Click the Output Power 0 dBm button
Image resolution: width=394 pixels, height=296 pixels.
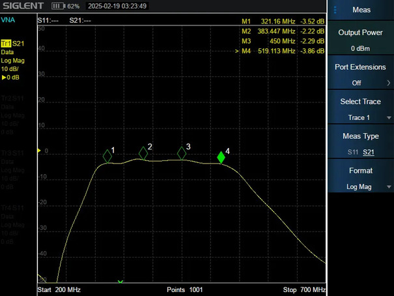(x=361, y=40)
